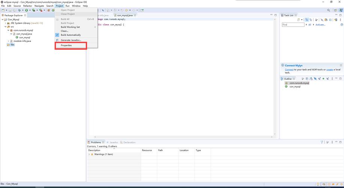Click Collapse All icon in Task List
The height and width of the screenshot is (188, 344).
point(330,20)
